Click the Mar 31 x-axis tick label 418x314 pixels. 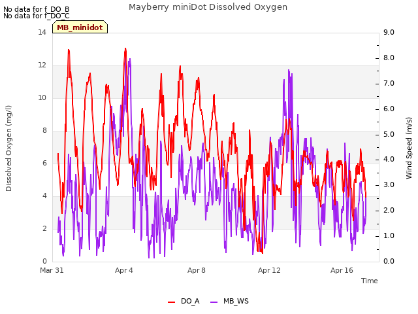pyautogui.click(x=52, y=270)
